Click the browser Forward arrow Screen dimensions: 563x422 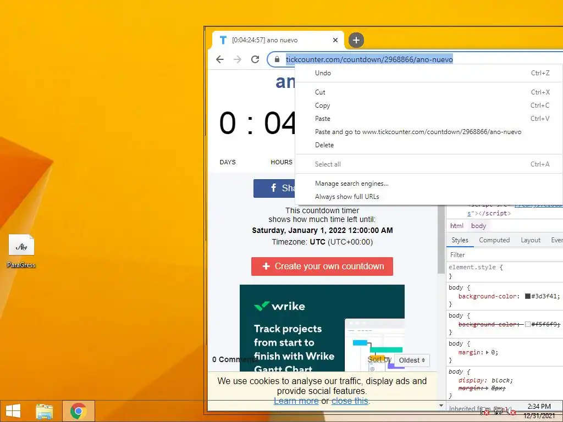pos(238,59)
